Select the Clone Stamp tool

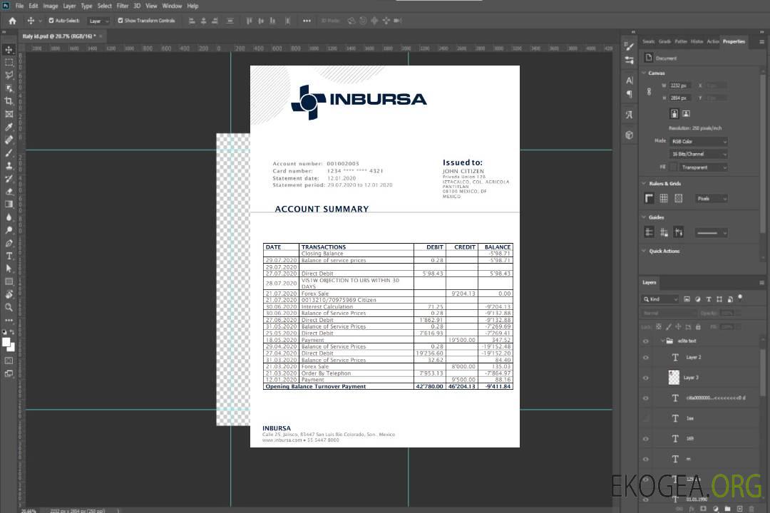[x=9, y=166]
